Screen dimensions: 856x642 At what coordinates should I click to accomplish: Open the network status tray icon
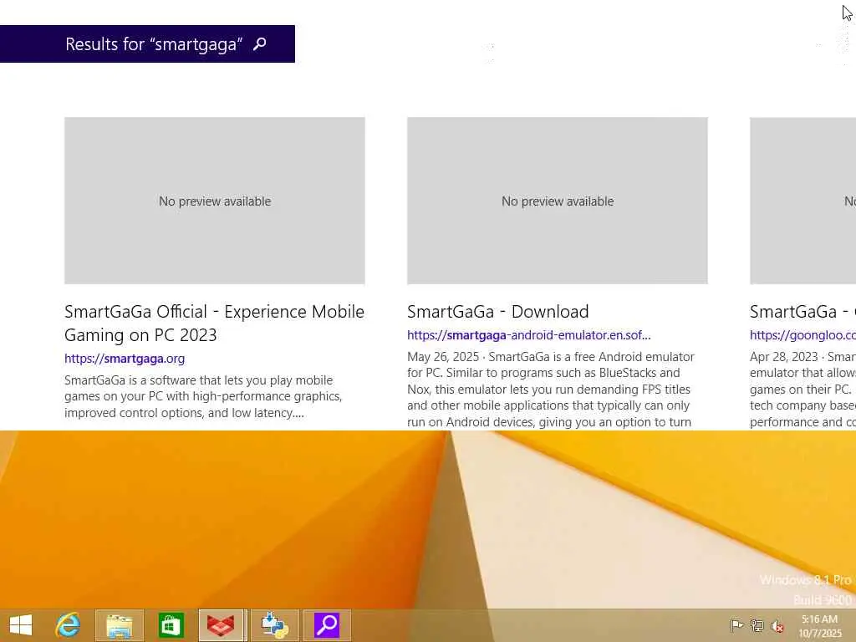pos(757,625)
